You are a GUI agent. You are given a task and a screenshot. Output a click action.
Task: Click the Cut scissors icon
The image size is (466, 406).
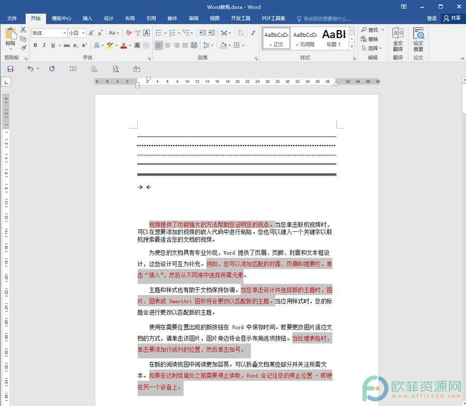click(23, 30)
